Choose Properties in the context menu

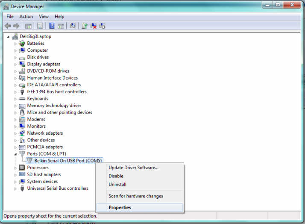pos(140,207)
